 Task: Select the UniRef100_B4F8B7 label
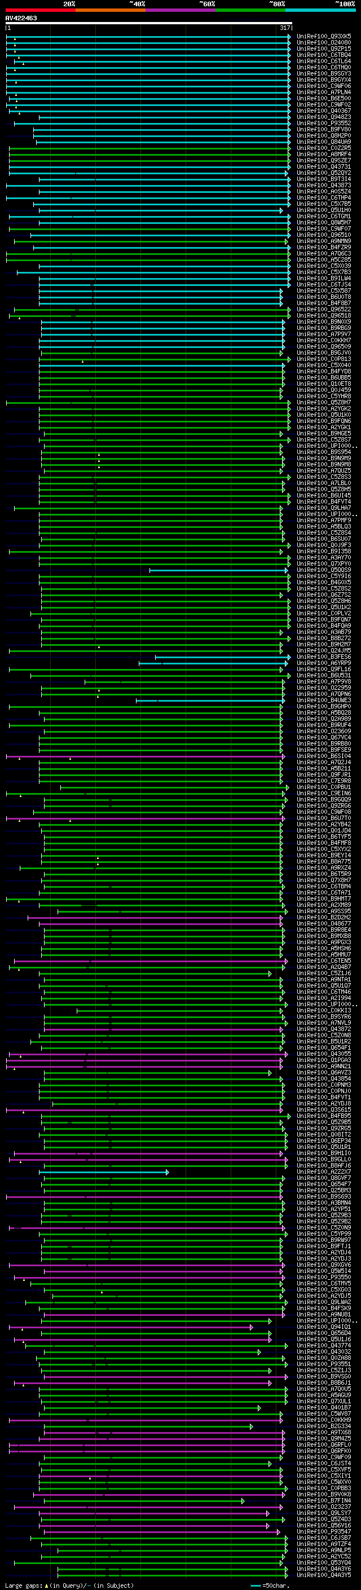pos(324,303)
